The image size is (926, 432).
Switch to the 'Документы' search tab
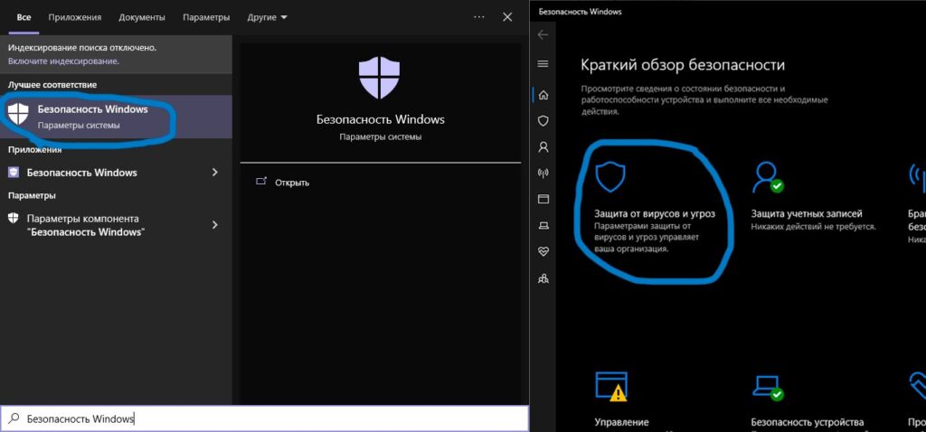[142, 18]
